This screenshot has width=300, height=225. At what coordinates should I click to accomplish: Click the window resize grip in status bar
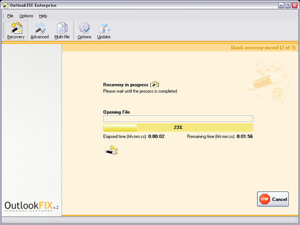tap(296, 221)
